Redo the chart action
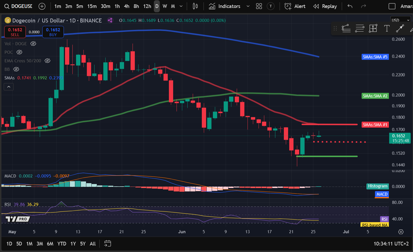 363,6
